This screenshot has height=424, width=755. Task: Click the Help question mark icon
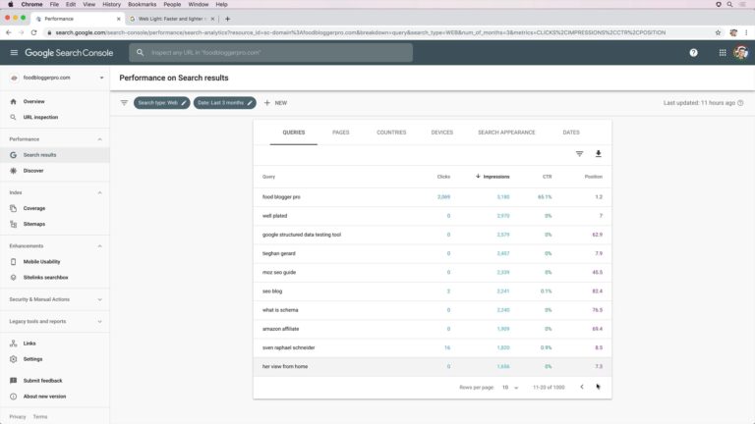click(693, 53)
